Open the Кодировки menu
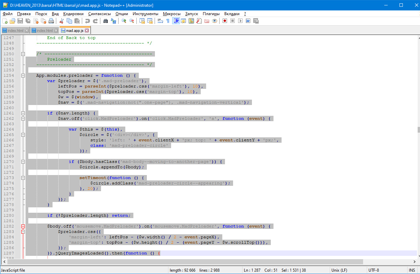This screenshot has width=420, height=274. click(x=73, y=14)
